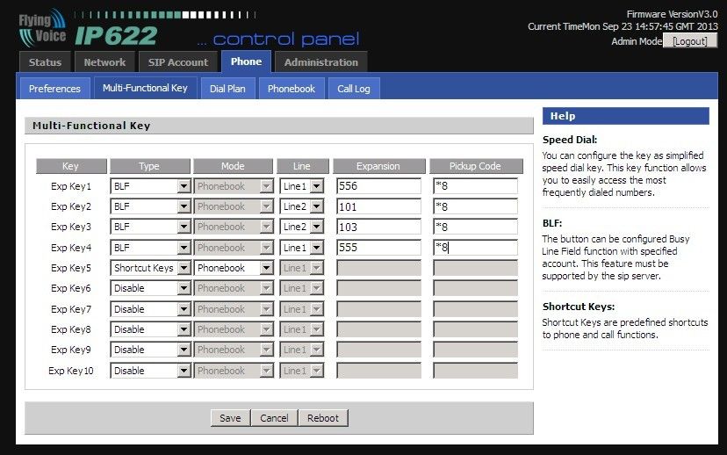Click the Multi-Functional Key section title
This screenshot has width=727, height=455.
point(91,126)
